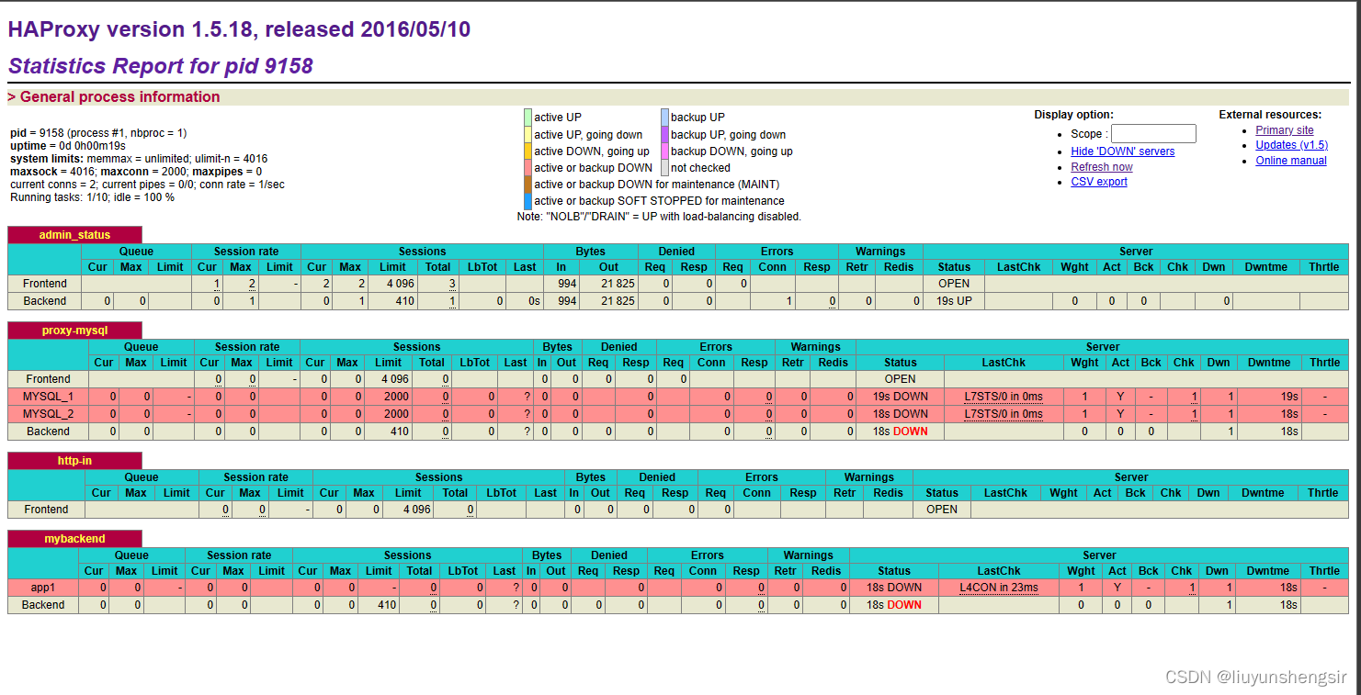Click backup DOWN, going up swatch
The width and height of the screenshot is (1361, 695).
tap(664, 151)
